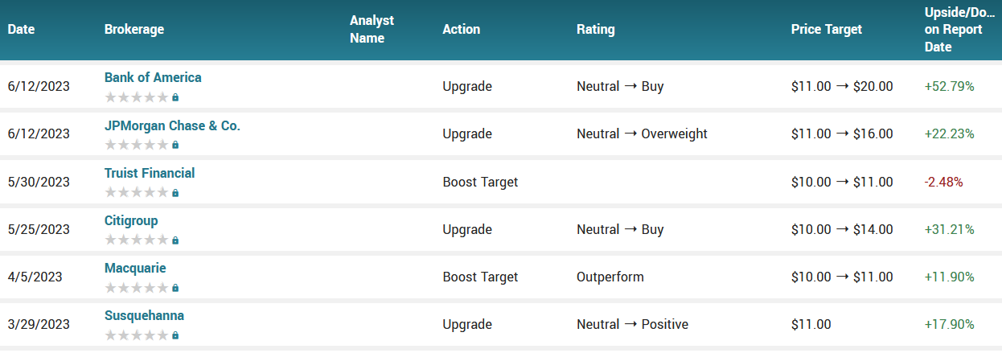
Task: Sort table by Rating column header
Action: [x=596, y=29]
